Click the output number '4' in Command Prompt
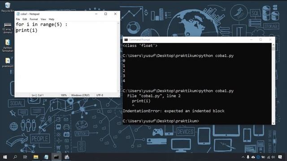Screen dimensions: 287x161 pos(124,80)
